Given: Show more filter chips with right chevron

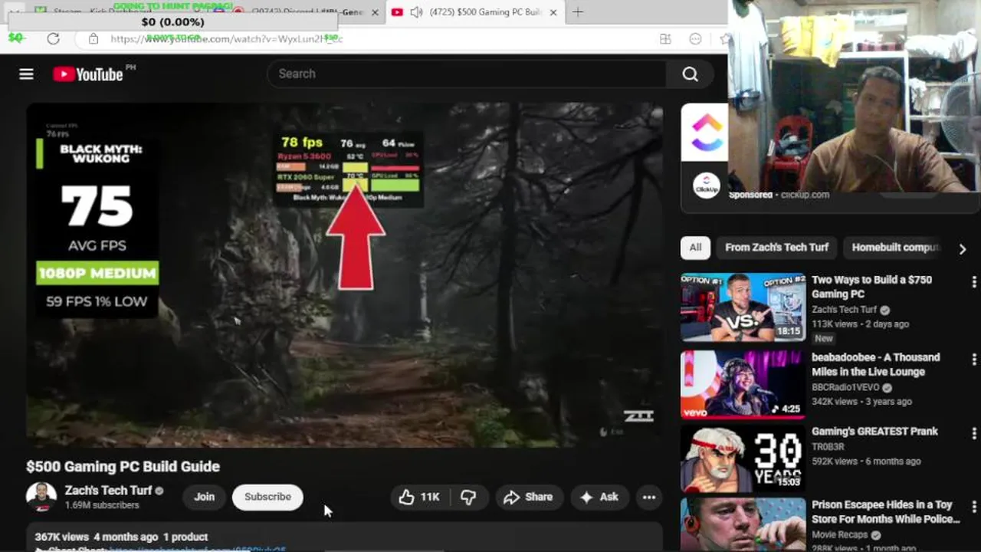Looking at the screenshot, I should point(963,248).
